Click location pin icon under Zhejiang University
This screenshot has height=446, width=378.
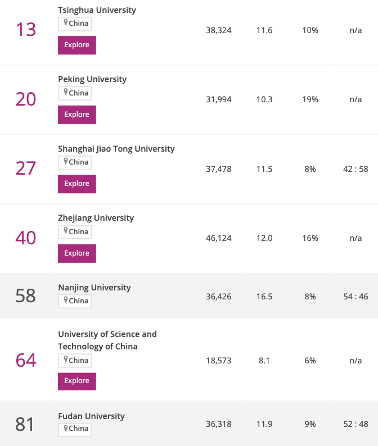[x=66, y=231]
